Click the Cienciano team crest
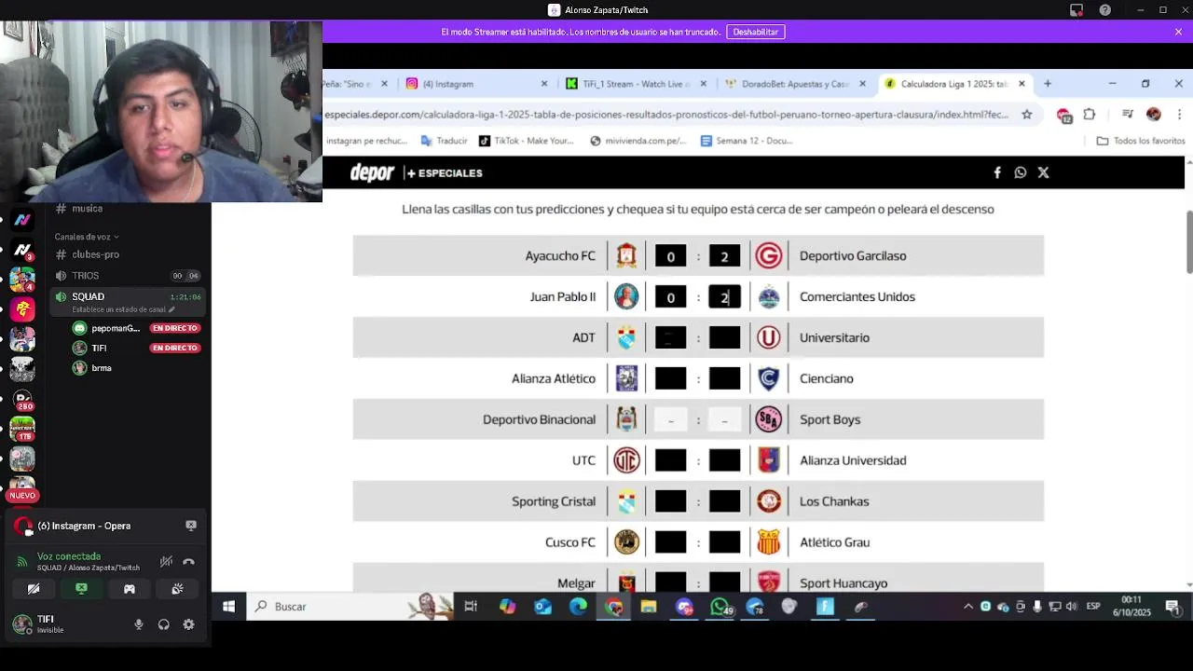The image size is (1193, 671). [769, 378]
